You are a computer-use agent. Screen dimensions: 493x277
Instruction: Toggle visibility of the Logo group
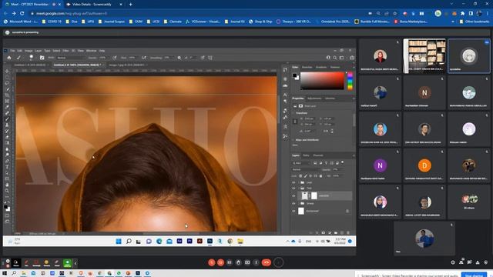point(293,182)
